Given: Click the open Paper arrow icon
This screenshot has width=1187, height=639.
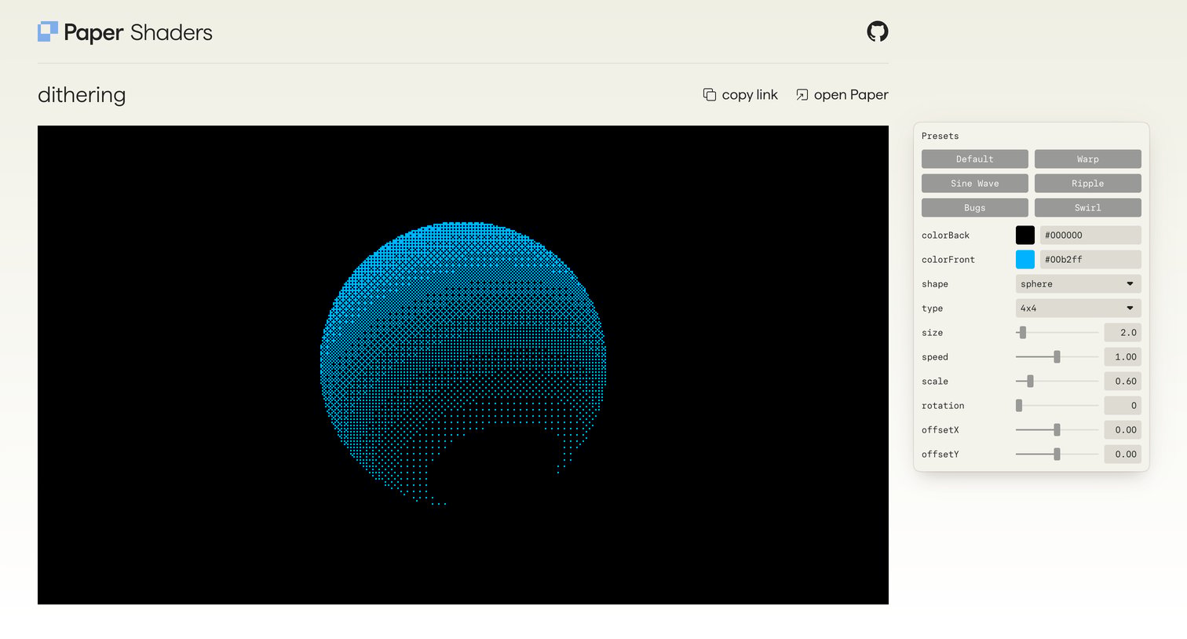Looking at the screenshot, I should [802, 94].
